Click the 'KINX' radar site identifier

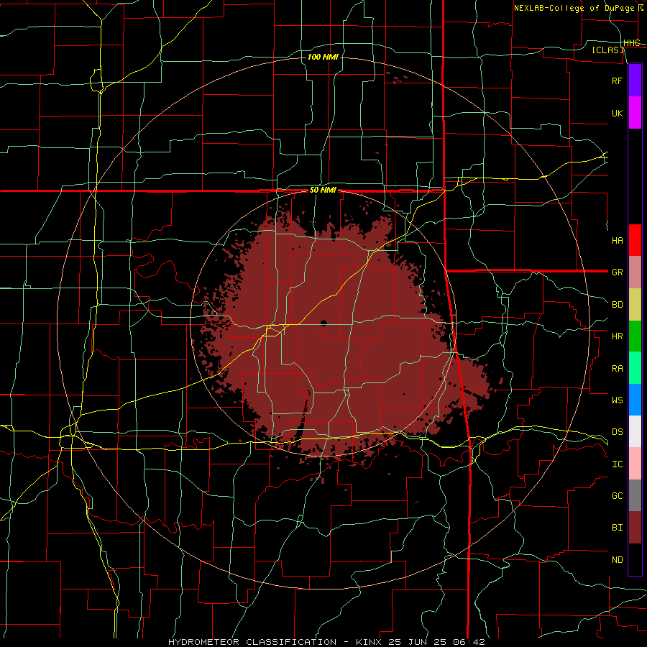pyautogui.click(x=369, y=642)
